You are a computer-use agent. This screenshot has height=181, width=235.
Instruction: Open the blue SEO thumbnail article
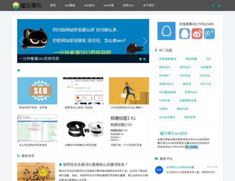(37, 91)
